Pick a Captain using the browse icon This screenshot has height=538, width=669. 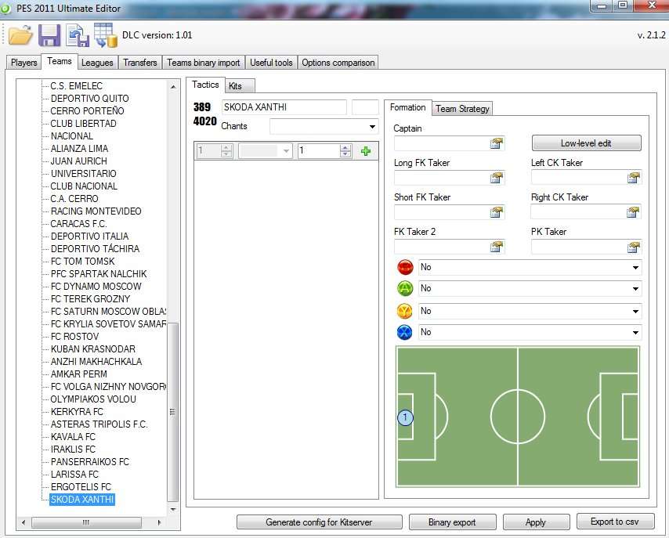pos(496,143)
